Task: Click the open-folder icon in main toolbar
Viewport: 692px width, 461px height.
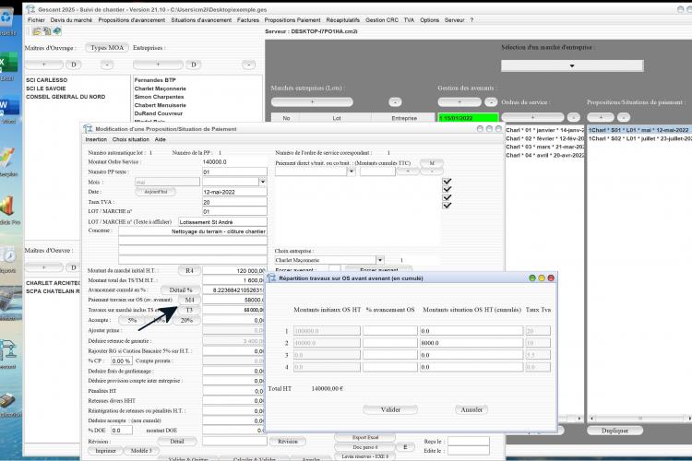Action: pos(36,31)
